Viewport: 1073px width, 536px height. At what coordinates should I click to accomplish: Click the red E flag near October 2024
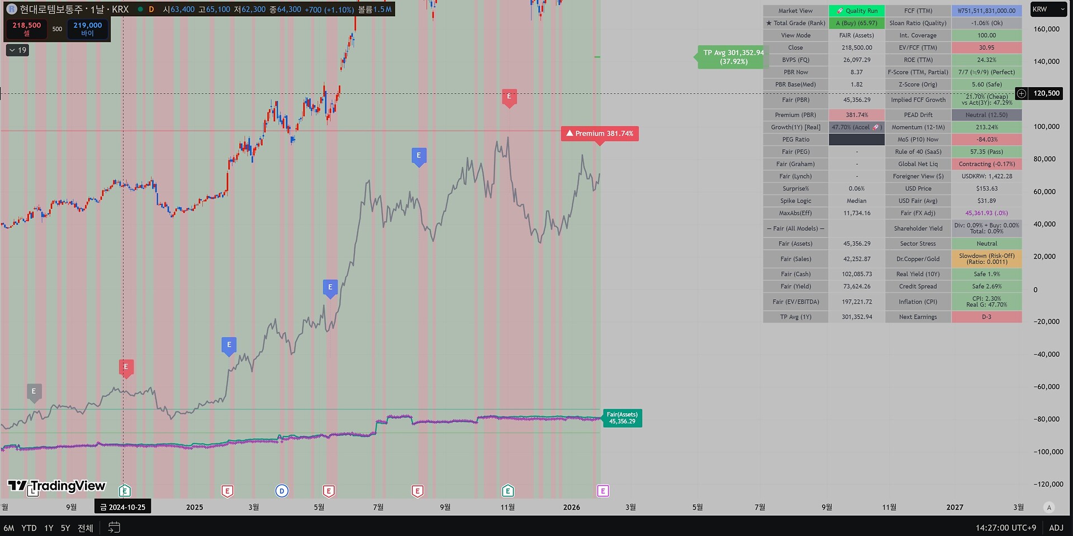126,368
